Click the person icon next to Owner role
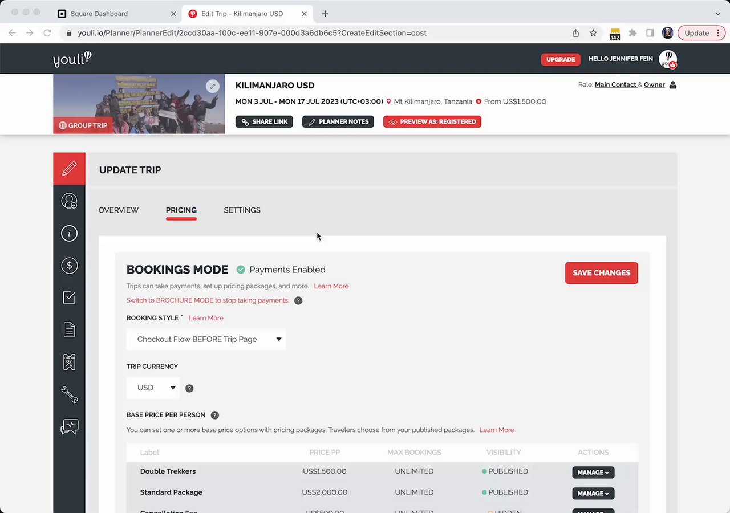 click(673, 85)
